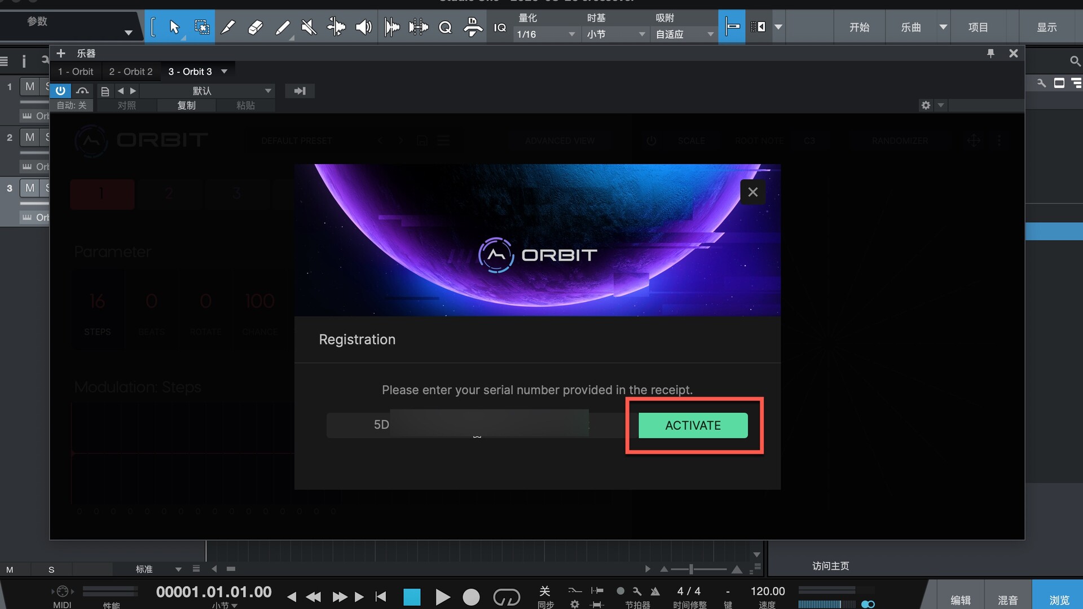Open the 显示 view menu
The image size is (1083, 609).
tap(1047, 27)
